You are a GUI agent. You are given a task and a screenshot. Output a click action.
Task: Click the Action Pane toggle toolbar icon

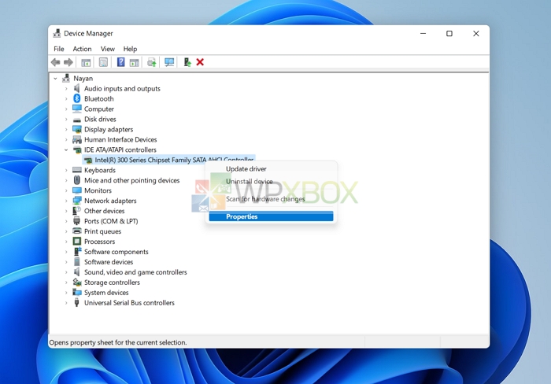[134, 62]
